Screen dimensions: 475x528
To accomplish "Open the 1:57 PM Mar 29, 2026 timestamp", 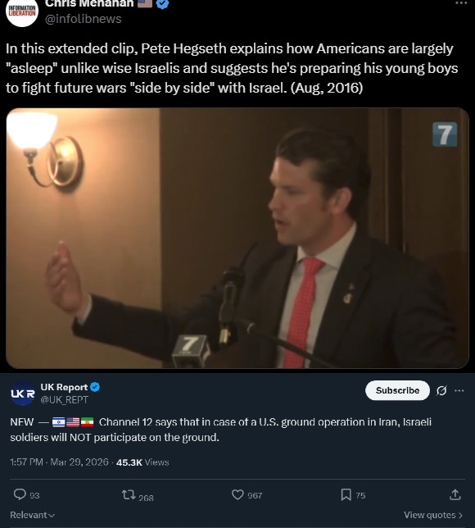I will [59, 462].
